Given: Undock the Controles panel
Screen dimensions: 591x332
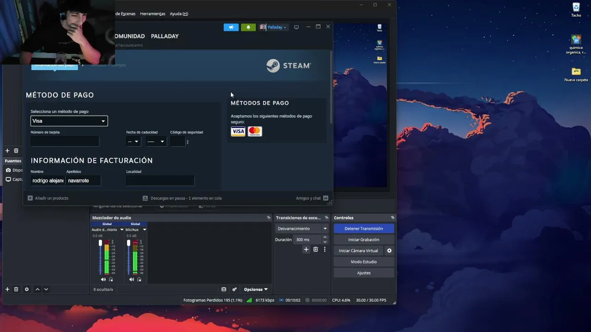Looking at the screenshot, I should point(392,218).
